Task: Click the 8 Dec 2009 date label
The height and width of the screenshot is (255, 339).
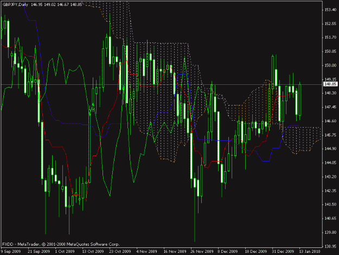Action: pyautogui.click(x=228, y=251)
